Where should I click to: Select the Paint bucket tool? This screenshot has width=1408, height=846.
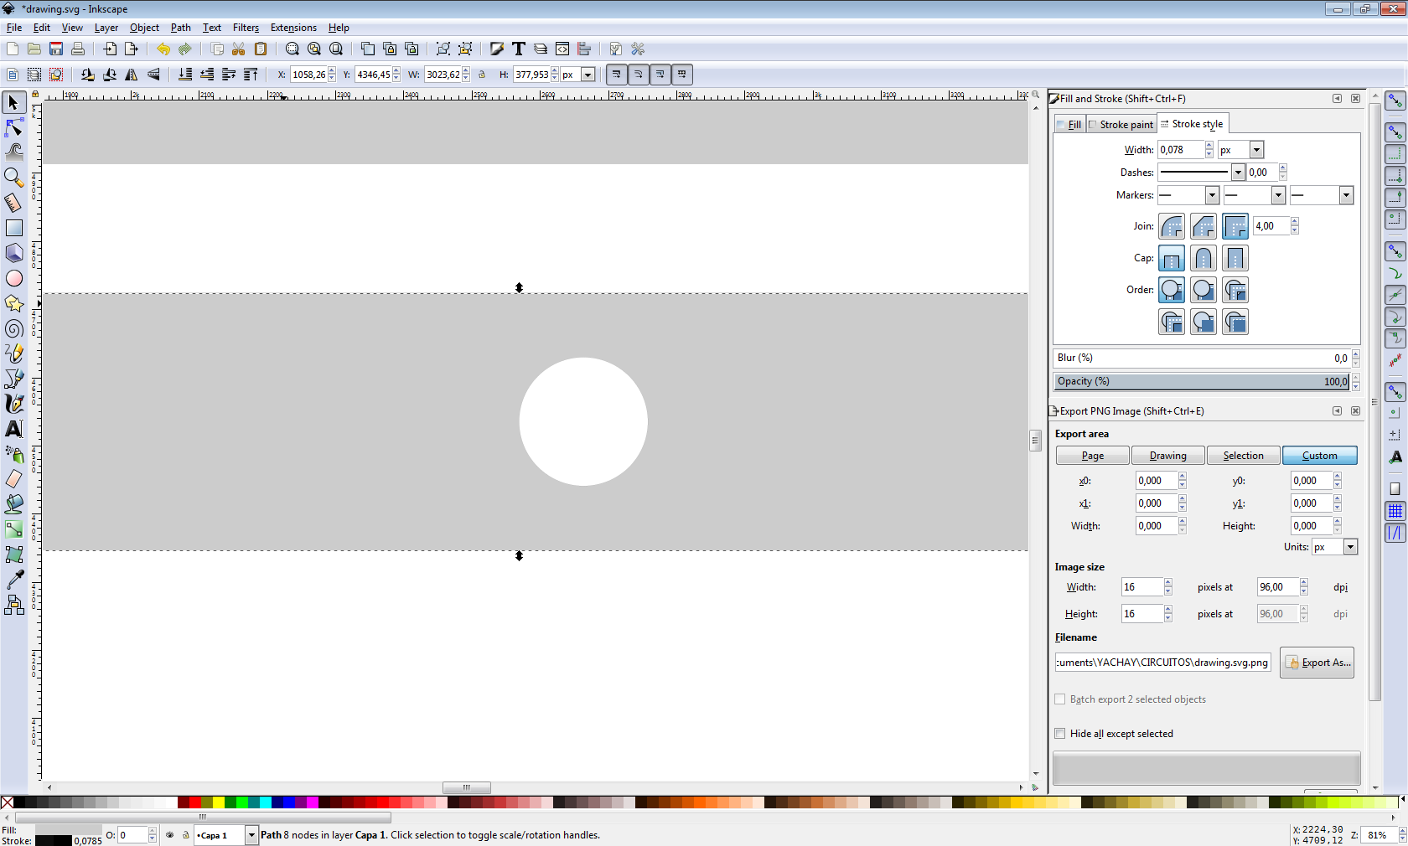13,504
